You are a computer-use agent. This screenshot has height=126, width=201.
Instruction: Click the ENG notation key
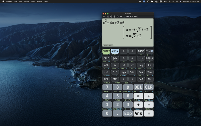[x=115, y=79]
